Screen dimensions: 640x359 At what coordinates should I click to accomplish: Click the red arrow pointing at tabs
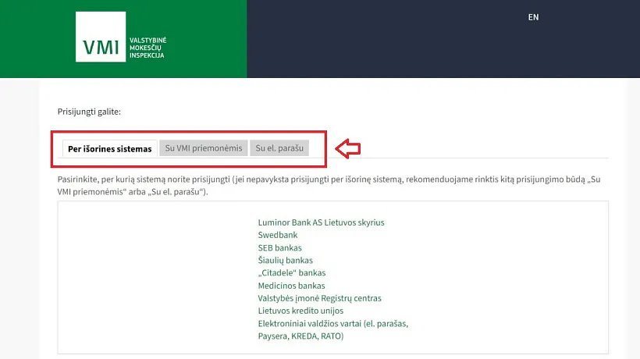click(347, 148)
